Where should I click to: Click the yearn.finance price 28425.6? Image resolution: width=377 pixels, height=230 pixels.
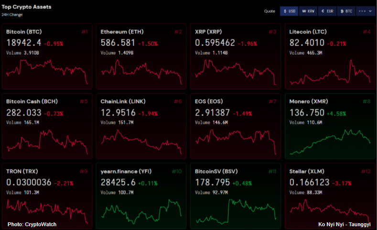(118, 182)
